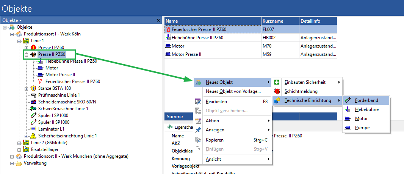Viewport: 404px width, 174px height.
Task: Click the Presse I PZ60 red icon
Action: 33,48
